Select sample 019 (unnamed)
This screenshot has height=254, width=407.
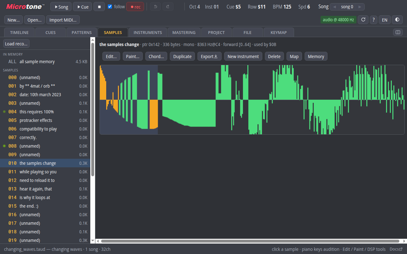pyautogui.click(x=45, y=240)
